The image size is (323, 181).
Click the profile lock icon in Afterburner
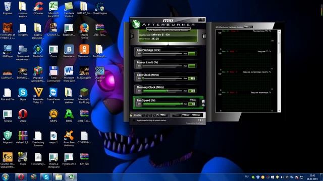[x=131, y=115]
